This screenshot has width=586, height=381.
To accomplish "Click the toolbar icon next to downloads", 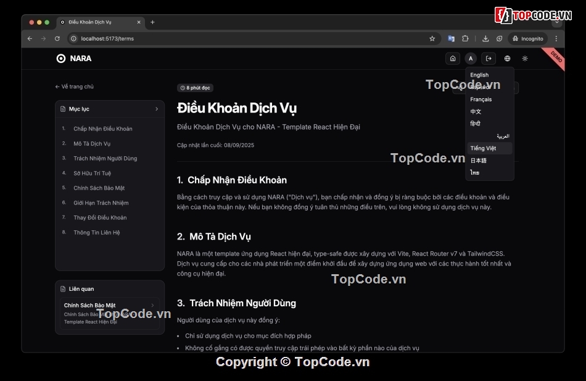I will (499, 38).
